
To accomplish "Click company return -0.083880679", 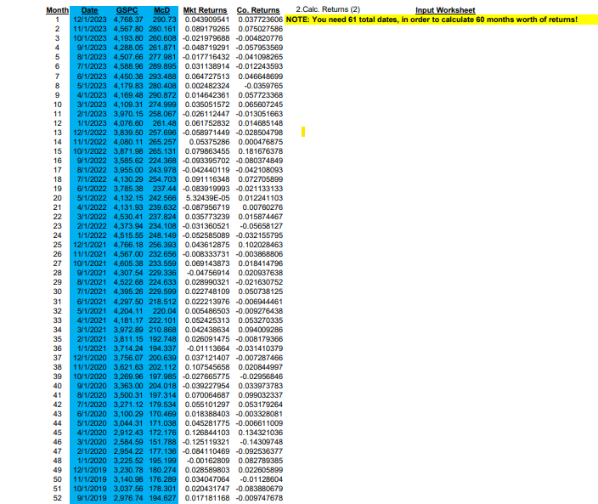I will pyautogui.click(x=259, y=489).
